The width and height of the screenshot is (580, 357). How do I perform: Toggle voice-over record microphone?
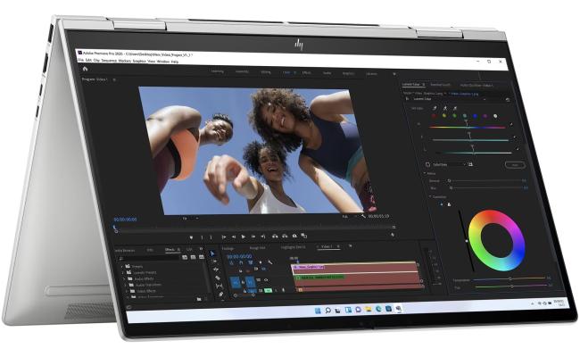pos(284,290)
